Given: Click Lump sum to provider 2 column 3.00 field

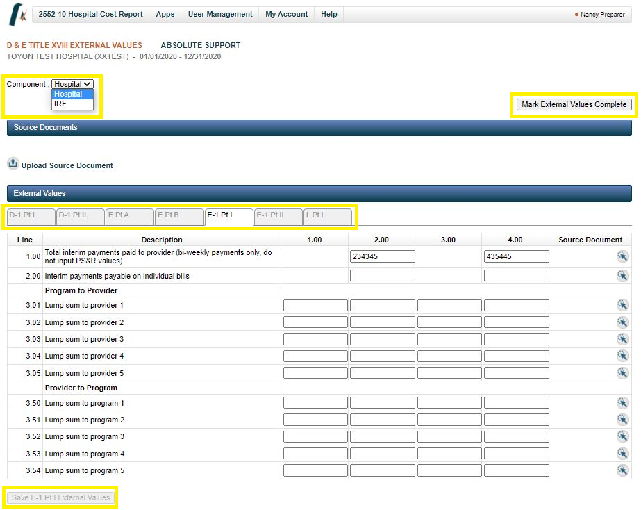Looking at the screenshot, I should [449, 322].
